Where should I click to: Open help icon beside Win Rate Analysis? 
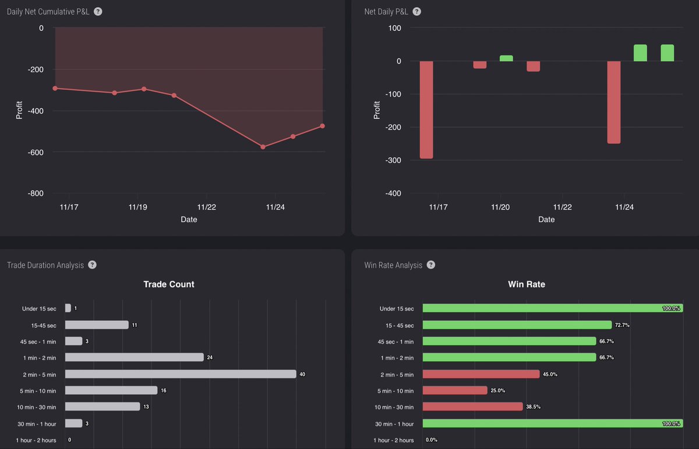430,265
